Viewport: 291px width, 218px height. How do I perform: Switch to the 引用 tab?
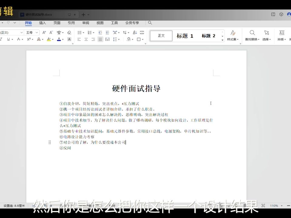pyautogui.click(x=71, y=23)
